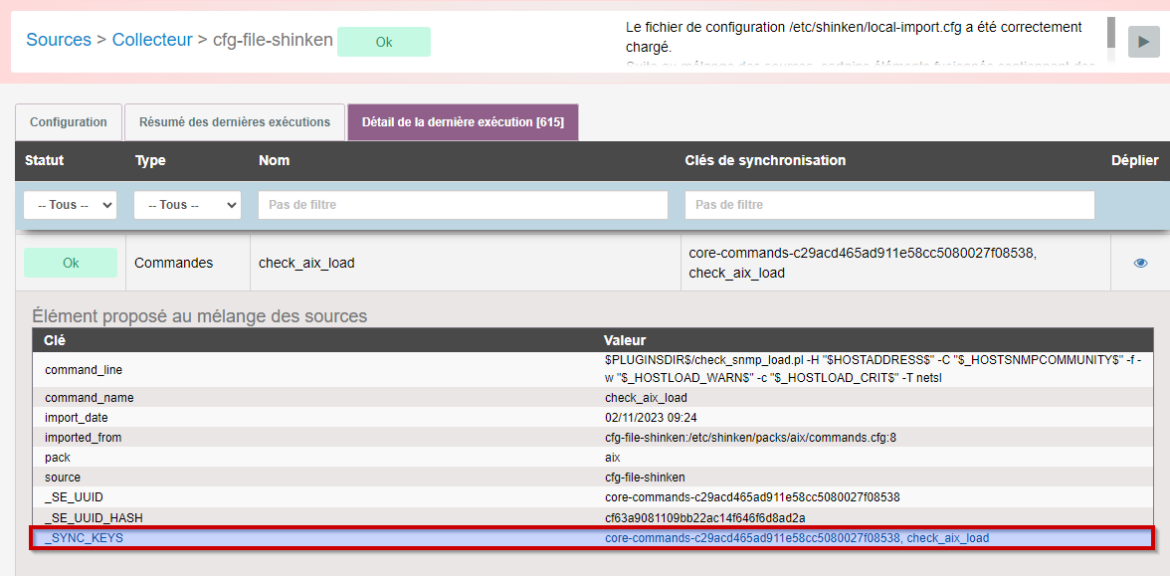Select the highlighted _SYNC_KEYS row

click(592, 538)
